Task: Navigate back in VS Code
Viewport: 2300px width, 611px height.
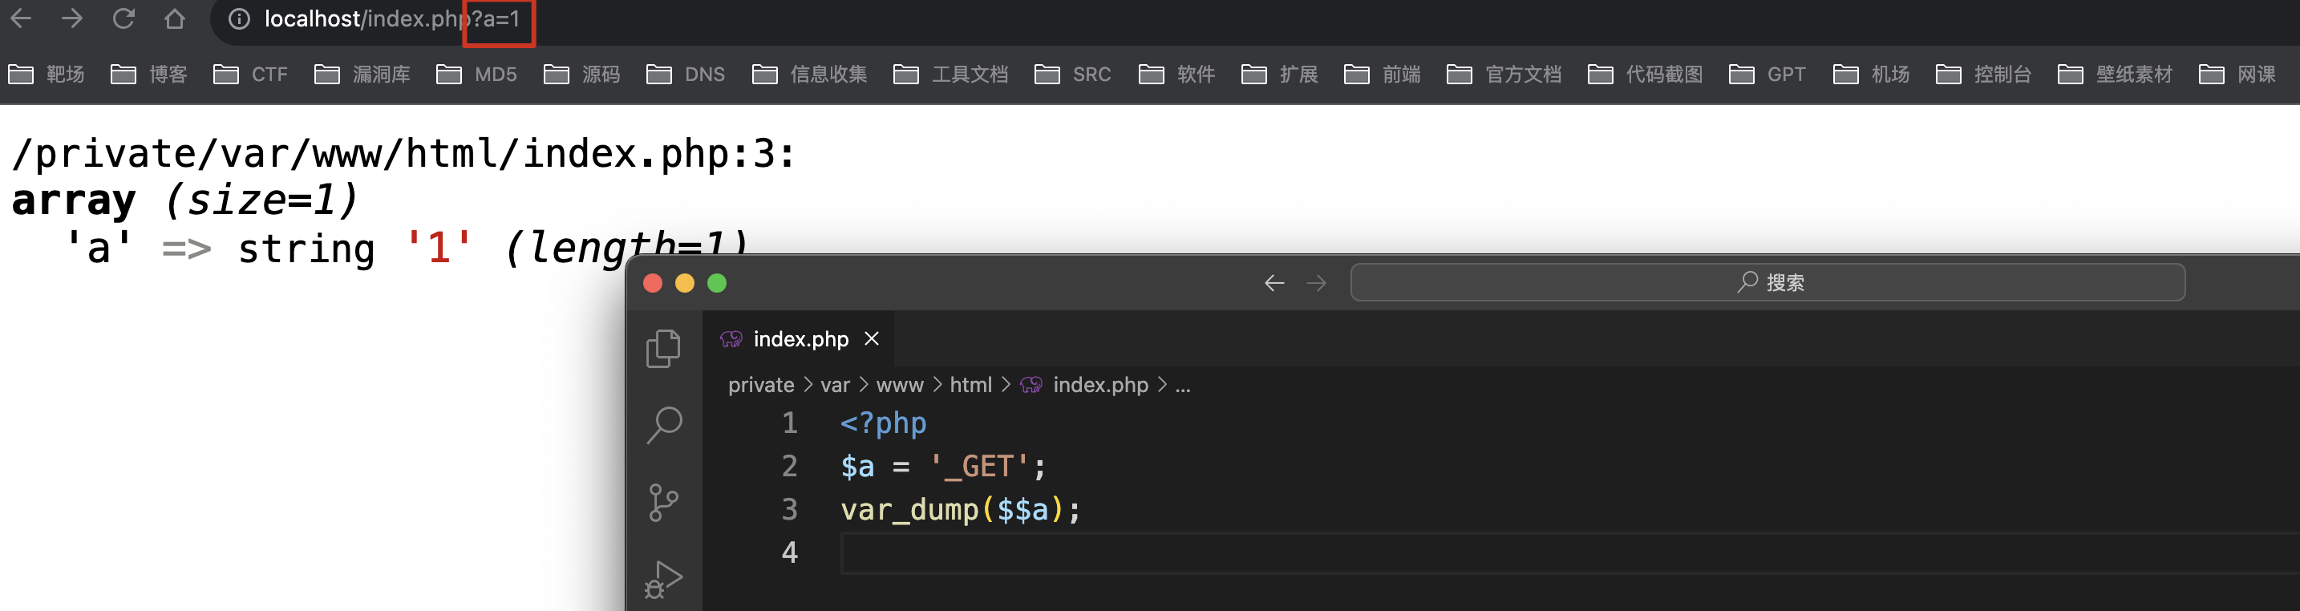Action: click(x=1274, y=283)
